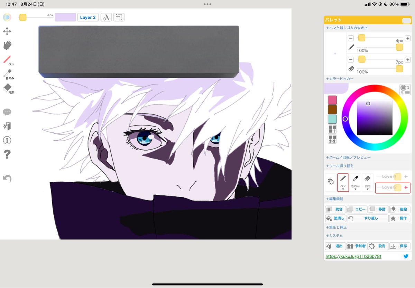Image resolution: width=415 pixels, height=288 pixels.
Task: Click the 退出 leave room button
Action: [335, 246]
